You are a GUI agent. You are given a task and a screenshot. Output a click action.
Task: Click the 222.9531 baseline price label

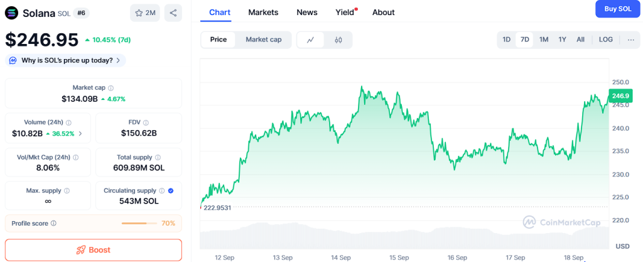tap(217, 207)
